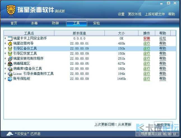This screenshot has width=181, height=138.
Task: Click the 瑞星卡卡上网安全助手 row icon
Action: [x=10, y=38]
